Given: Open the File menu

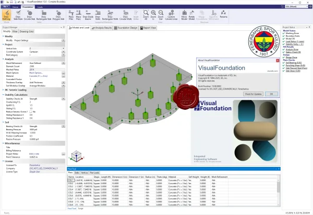Looking at the screenshot, I should (x=5, y=7).
